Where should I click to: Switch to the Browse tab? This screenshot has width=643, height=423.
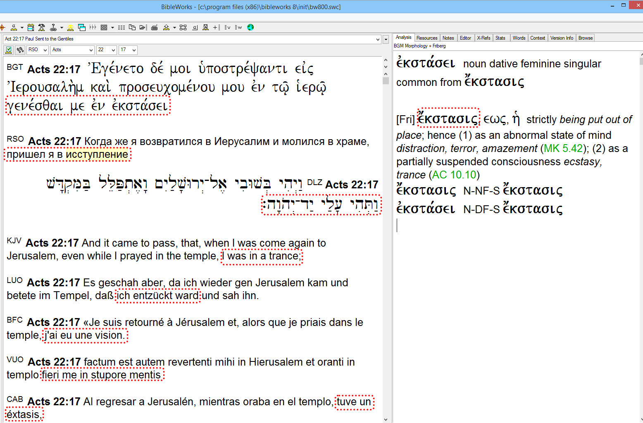[586, 38]
